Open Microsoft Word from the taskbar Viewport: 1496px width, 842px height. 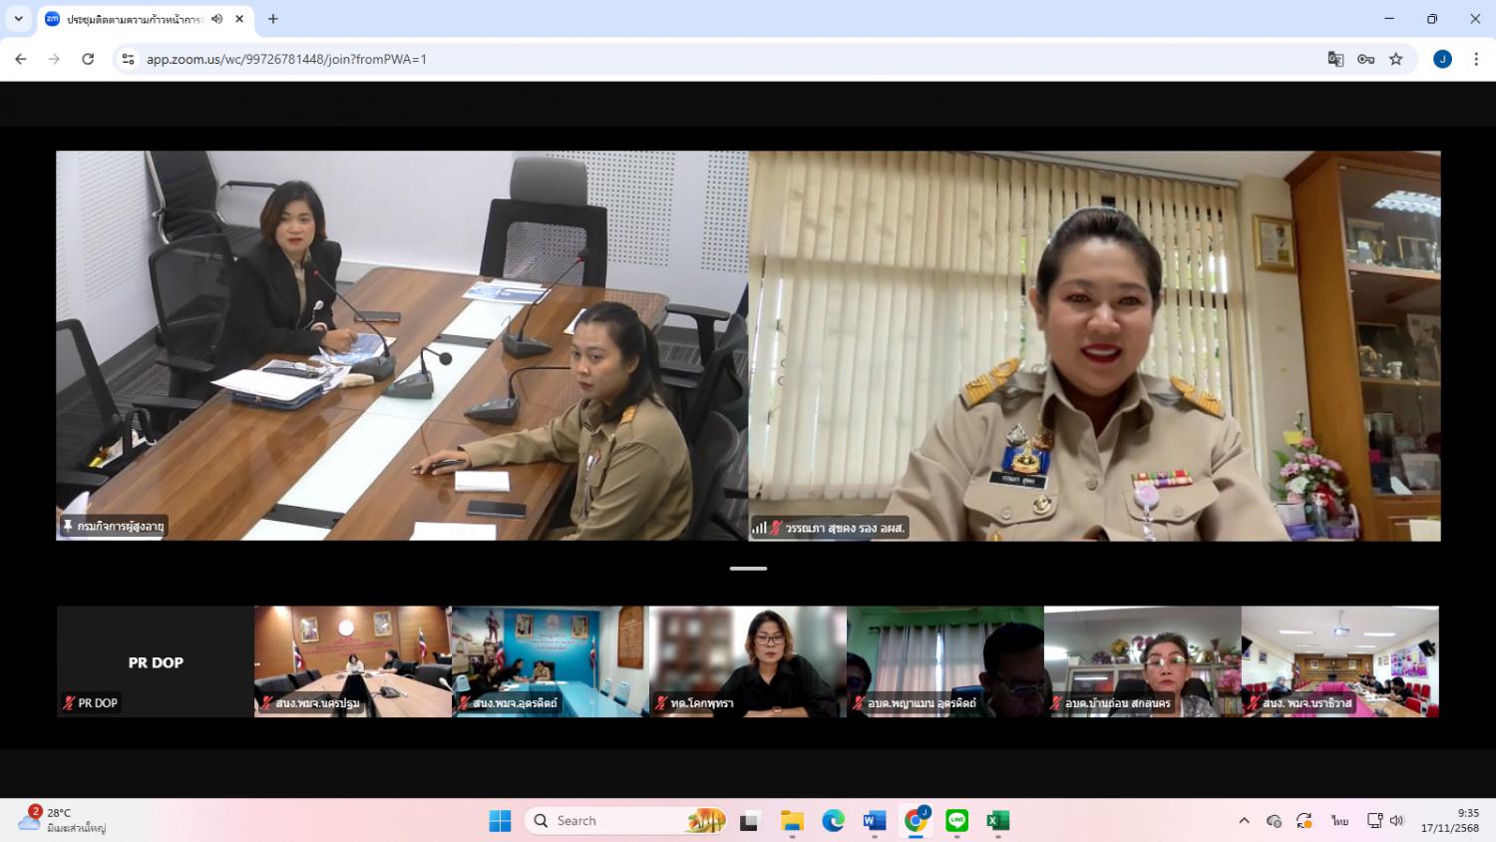pyautogui.click(x=875, y=820)
